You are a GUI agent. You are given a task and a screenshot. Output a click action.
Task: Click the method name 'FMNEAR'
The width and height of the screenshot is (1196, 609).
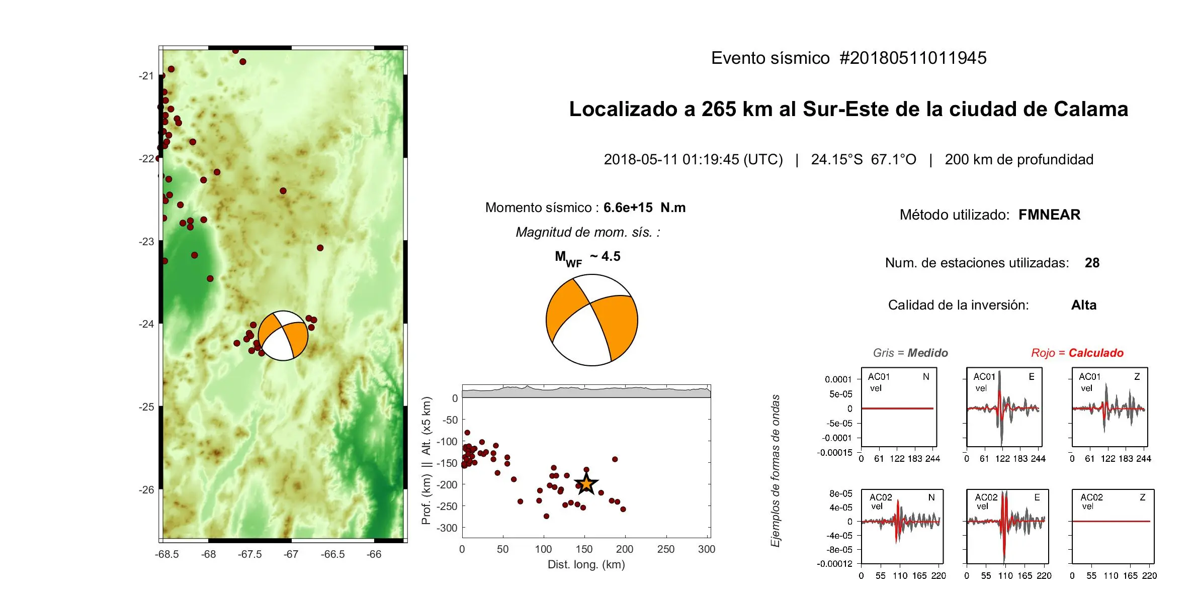(1049, 215)
